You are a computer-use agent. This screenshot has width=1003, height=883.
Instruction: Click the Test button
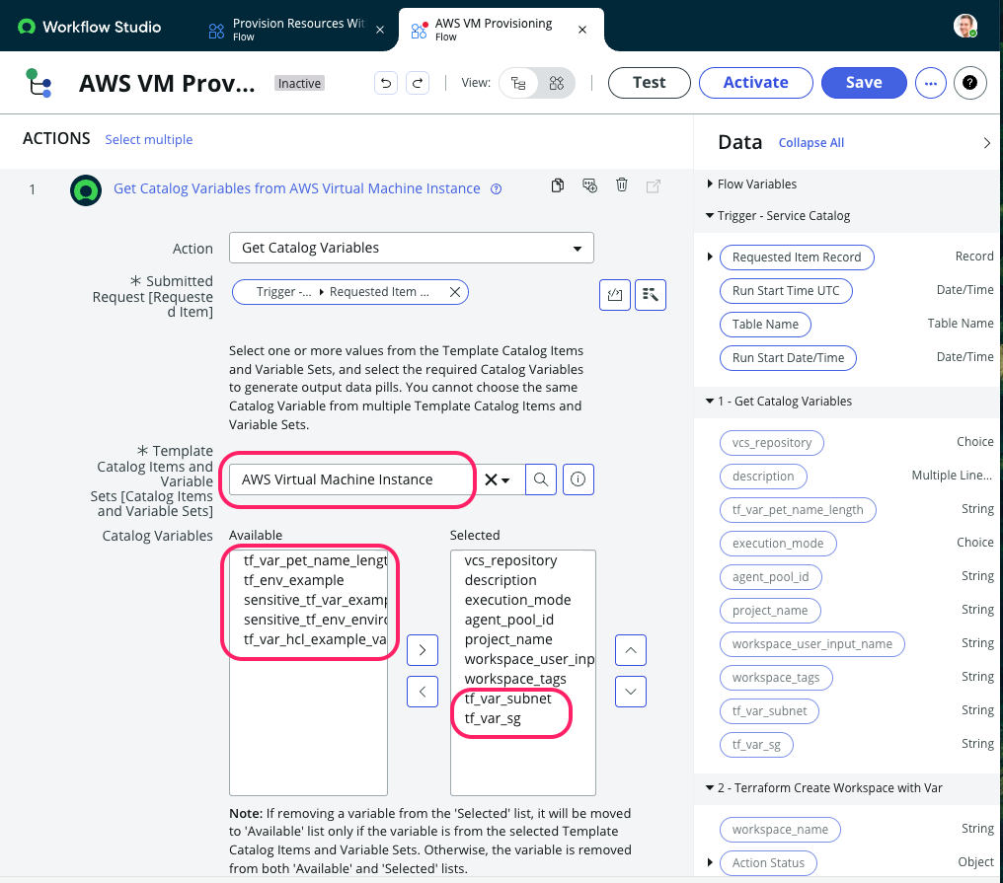pos(649,83)
